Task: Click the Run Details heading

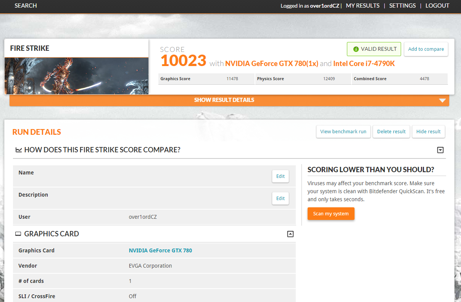Action: (x=37, y=132)
